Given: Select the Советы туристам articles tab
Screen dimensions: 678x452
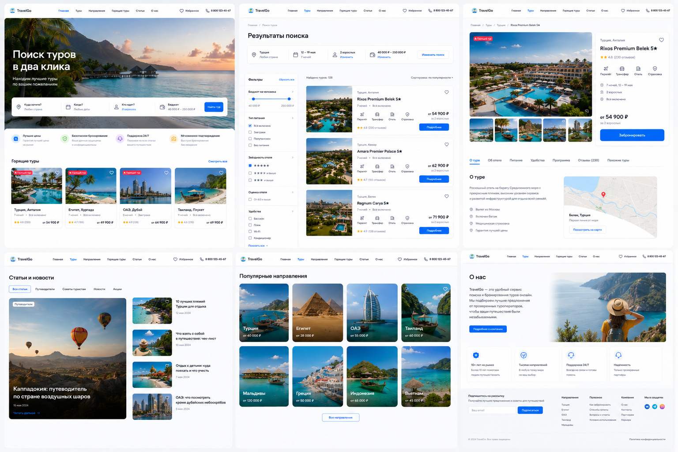Looking at the screenshot, I should click(74, 289).
